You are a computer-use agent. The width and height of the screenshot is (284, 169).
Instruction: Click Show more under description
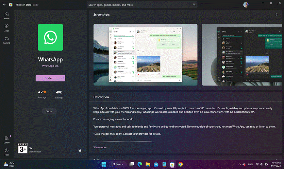click(x=100, y=147)
